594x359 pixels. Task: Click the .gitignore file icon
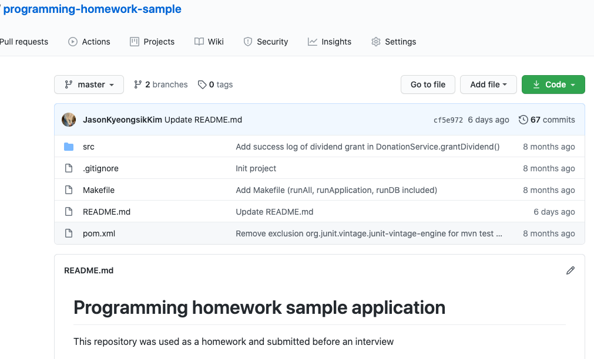[69, 168]
